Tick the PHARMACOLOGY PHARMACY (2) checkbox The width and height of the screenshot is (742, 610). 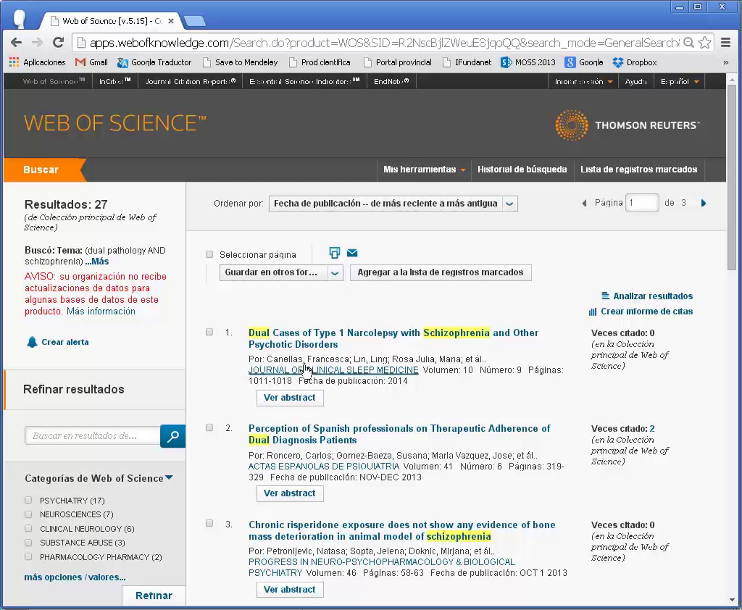click(28, 557)
